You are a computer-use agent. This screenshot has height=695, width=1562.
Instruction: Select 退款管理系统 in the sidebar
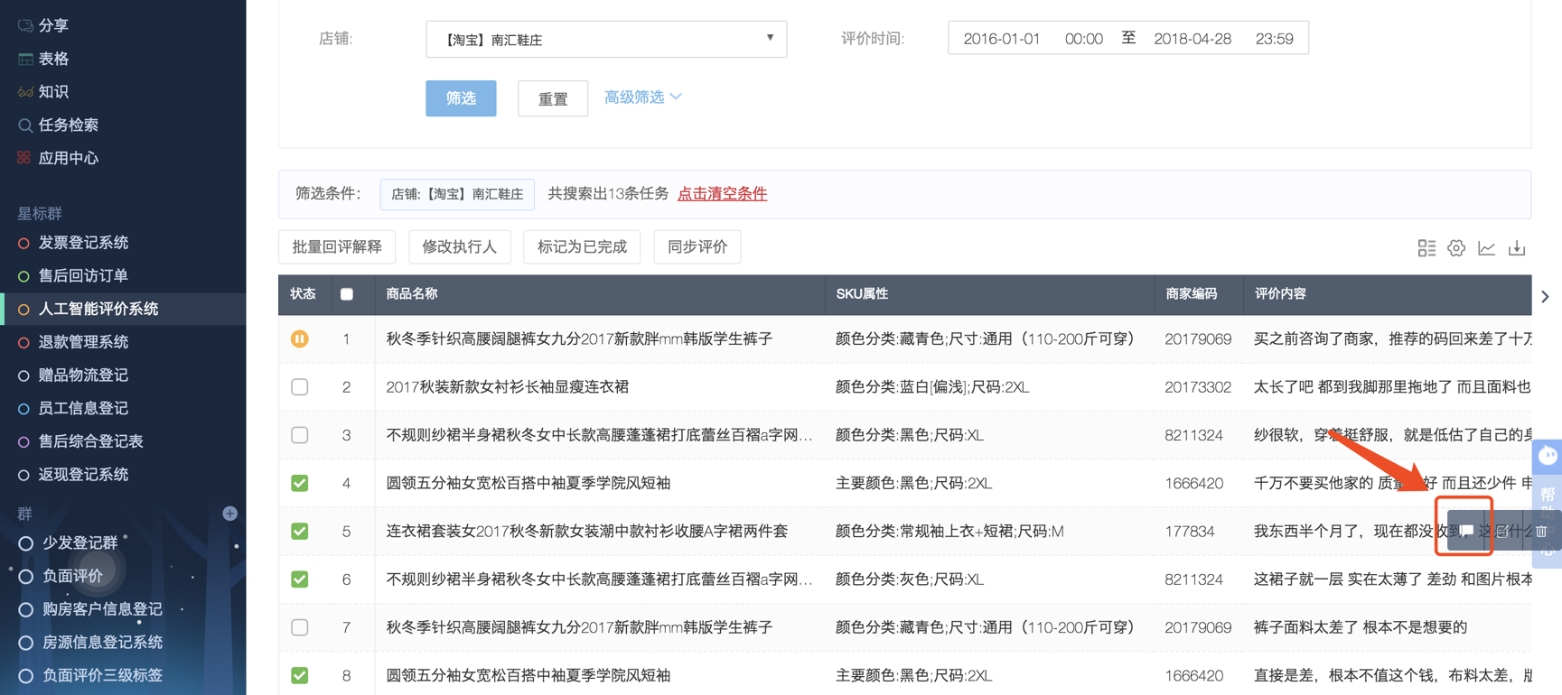(x=83, y=342)
